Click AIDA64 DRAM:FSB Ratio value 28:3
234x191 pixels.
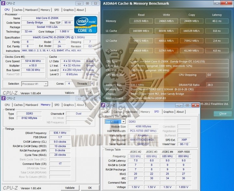(x=217, y=85)
